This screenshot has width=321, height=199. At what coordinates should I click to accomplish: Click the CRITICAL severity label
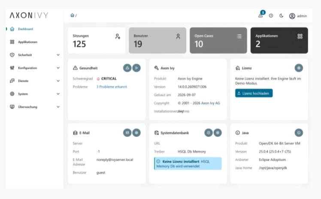[109, 78]
